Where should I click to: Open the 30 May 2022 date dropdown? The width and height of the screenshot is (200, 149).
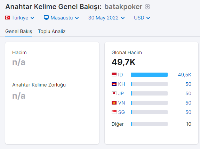(x=106, y=18)
